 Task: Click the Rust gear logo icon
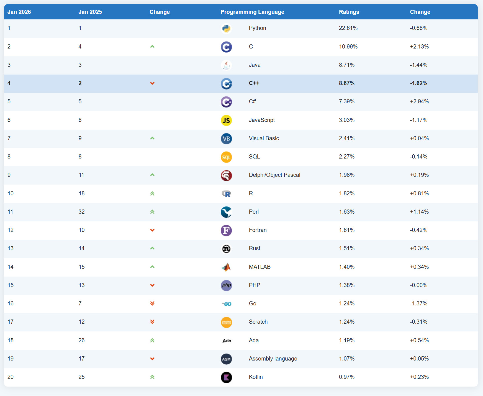(x=226, y=249)
